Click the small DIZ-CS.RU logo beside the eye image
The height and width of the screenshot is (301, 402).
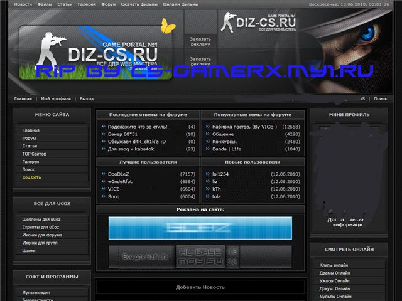point(258,22)
